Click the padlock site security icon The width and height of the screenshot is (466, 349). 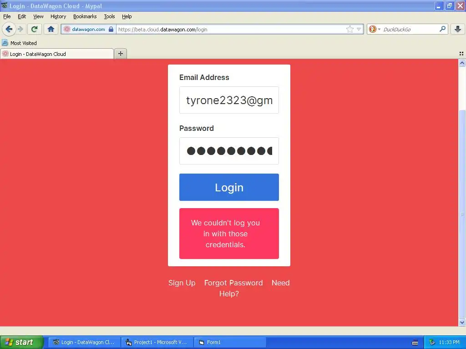(x=111, y=29)
